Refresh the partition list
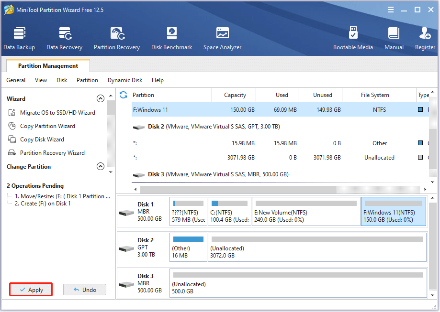Screen dimensions: 440x312 [123, 95]
